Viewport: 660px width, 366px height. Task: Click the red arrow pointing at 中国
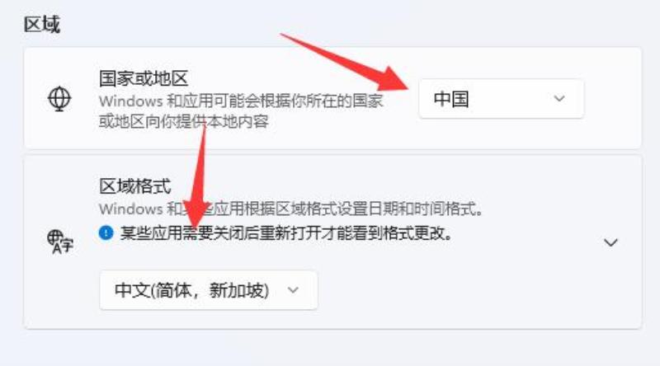(x=345, y=63)
